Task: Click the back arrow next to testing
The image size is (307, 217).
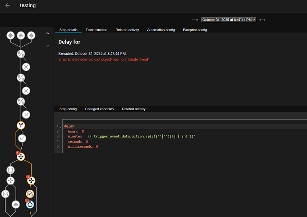Action: [x=8, y=6]
